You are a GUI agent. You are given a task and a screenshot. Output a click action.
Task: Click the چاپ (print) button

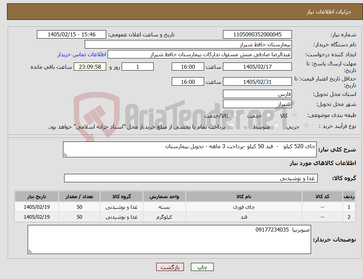click(x=202, y=267)
